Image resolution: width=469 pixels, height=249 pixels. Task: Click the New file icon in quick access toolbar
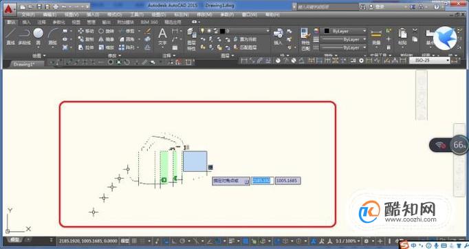23,6
